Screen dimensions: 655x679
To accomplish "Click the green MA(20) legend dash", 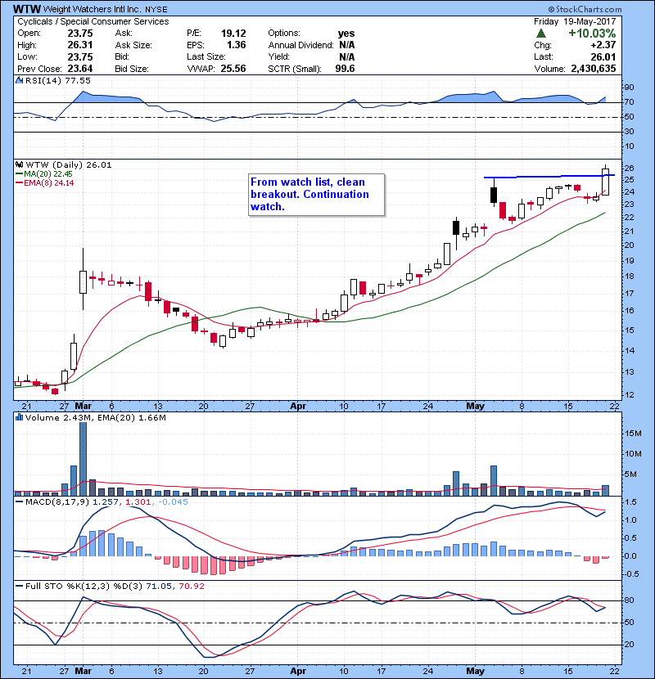I will pos(19,174).
